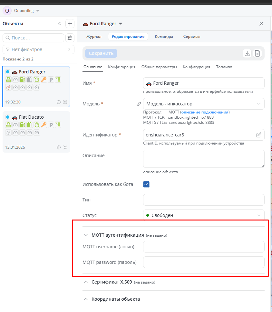Toggle the Использовать как бота checkbox
The width and height of the screenshot is (272, 312).
point(146,184)
